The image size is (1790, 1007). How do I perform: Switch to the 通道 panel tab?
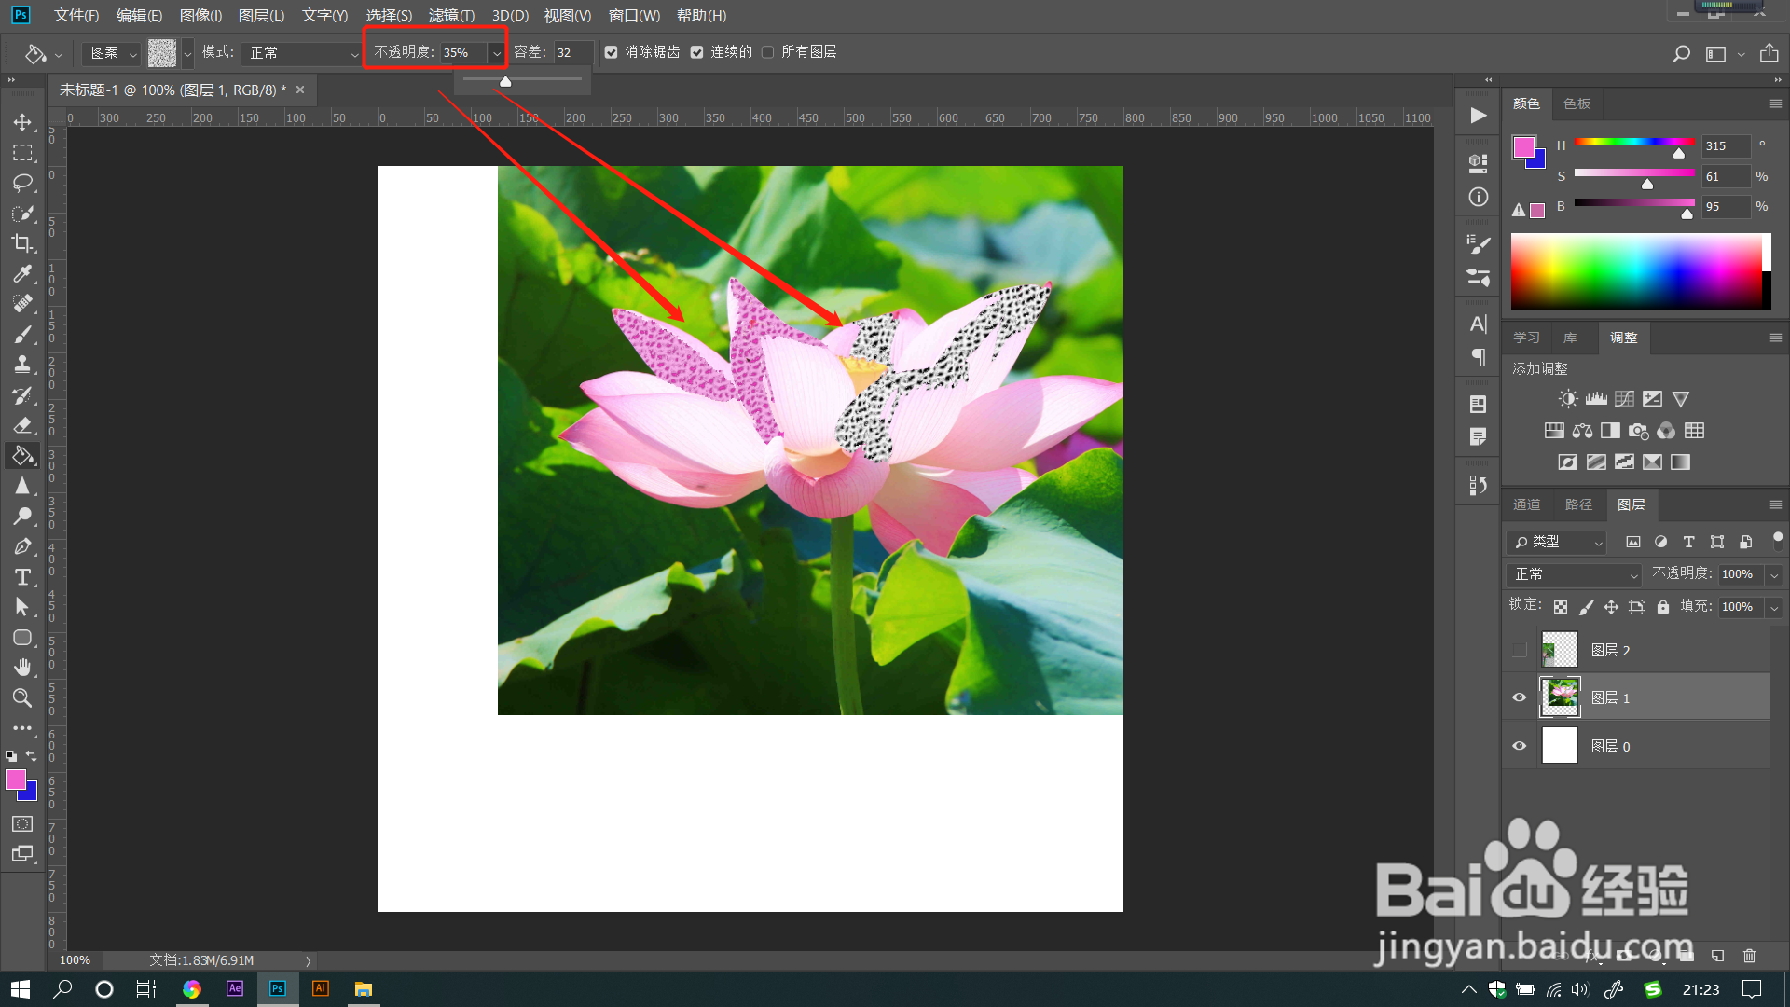[1526, 504]
